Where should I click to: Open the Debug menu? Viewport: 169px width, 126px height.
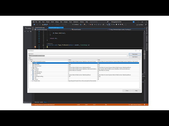[57, 22]
